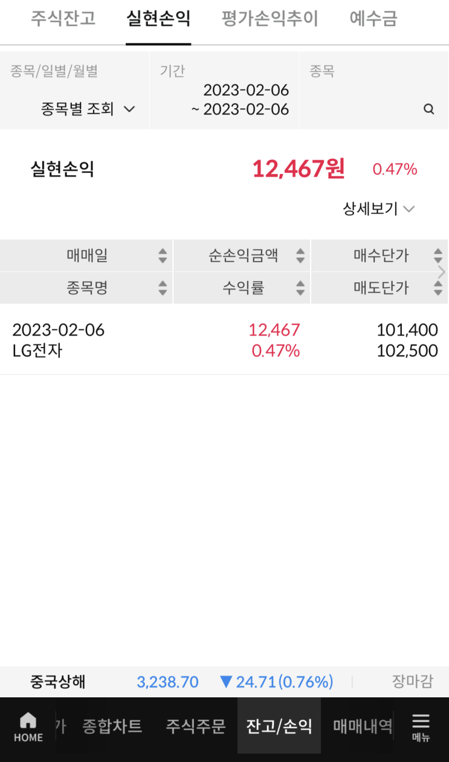This screenshot has height=762, width=449.
Task: Sort by 매수단가 using its sort arrows
Action: pos(438,256)
